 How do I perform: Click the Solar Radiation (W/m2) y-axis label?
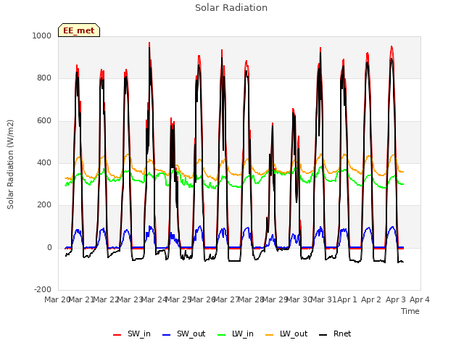(10, 165)
